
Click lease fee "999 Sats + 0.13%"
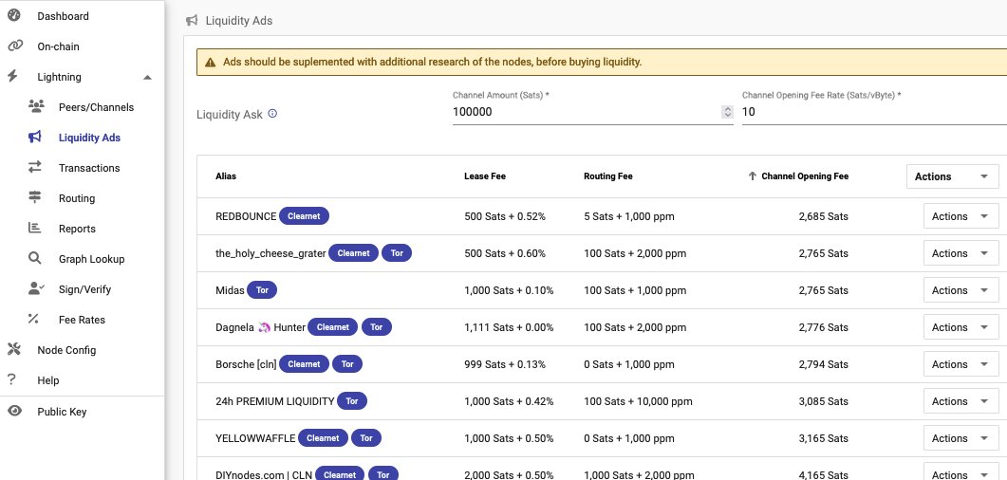click(x=505, y=364)
